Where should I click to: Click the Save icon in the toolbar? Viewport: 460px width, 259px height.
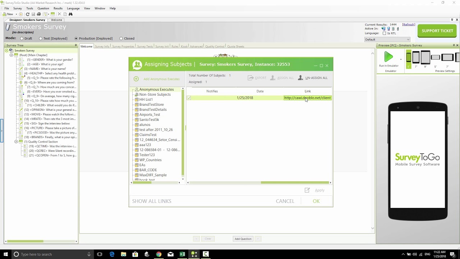(33, 14)
